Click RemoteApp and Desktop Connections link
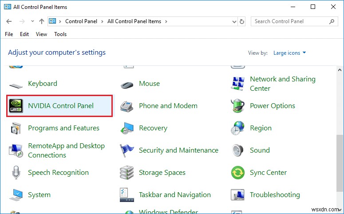The width and height of the screenshot is (344, 214). click(x=67, y=150)
